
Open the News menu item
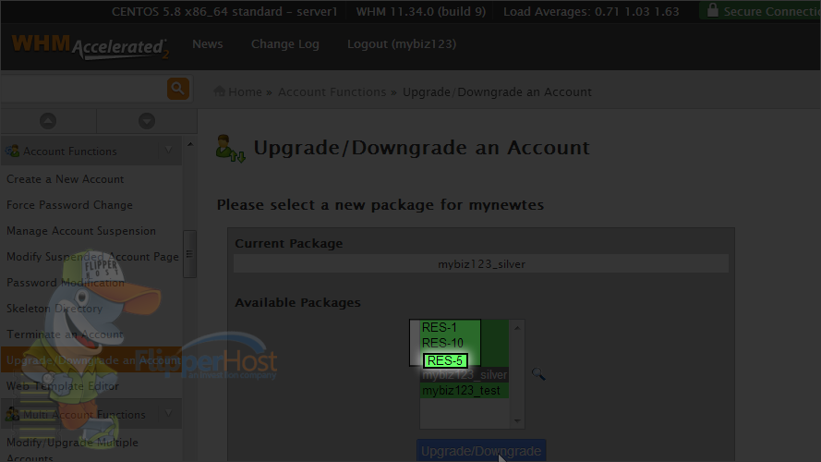pyautogui.click(x=208, y=44)
